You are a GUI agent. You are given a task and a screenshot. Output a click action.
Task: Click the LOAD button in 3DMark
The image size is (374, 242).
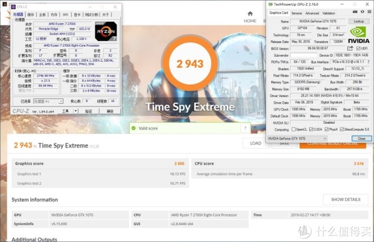tap(256, 143)
